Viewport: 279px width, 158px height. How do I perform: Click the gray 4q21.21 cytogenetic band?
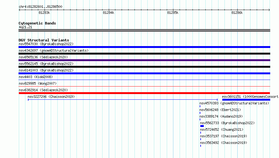(144, 30)
